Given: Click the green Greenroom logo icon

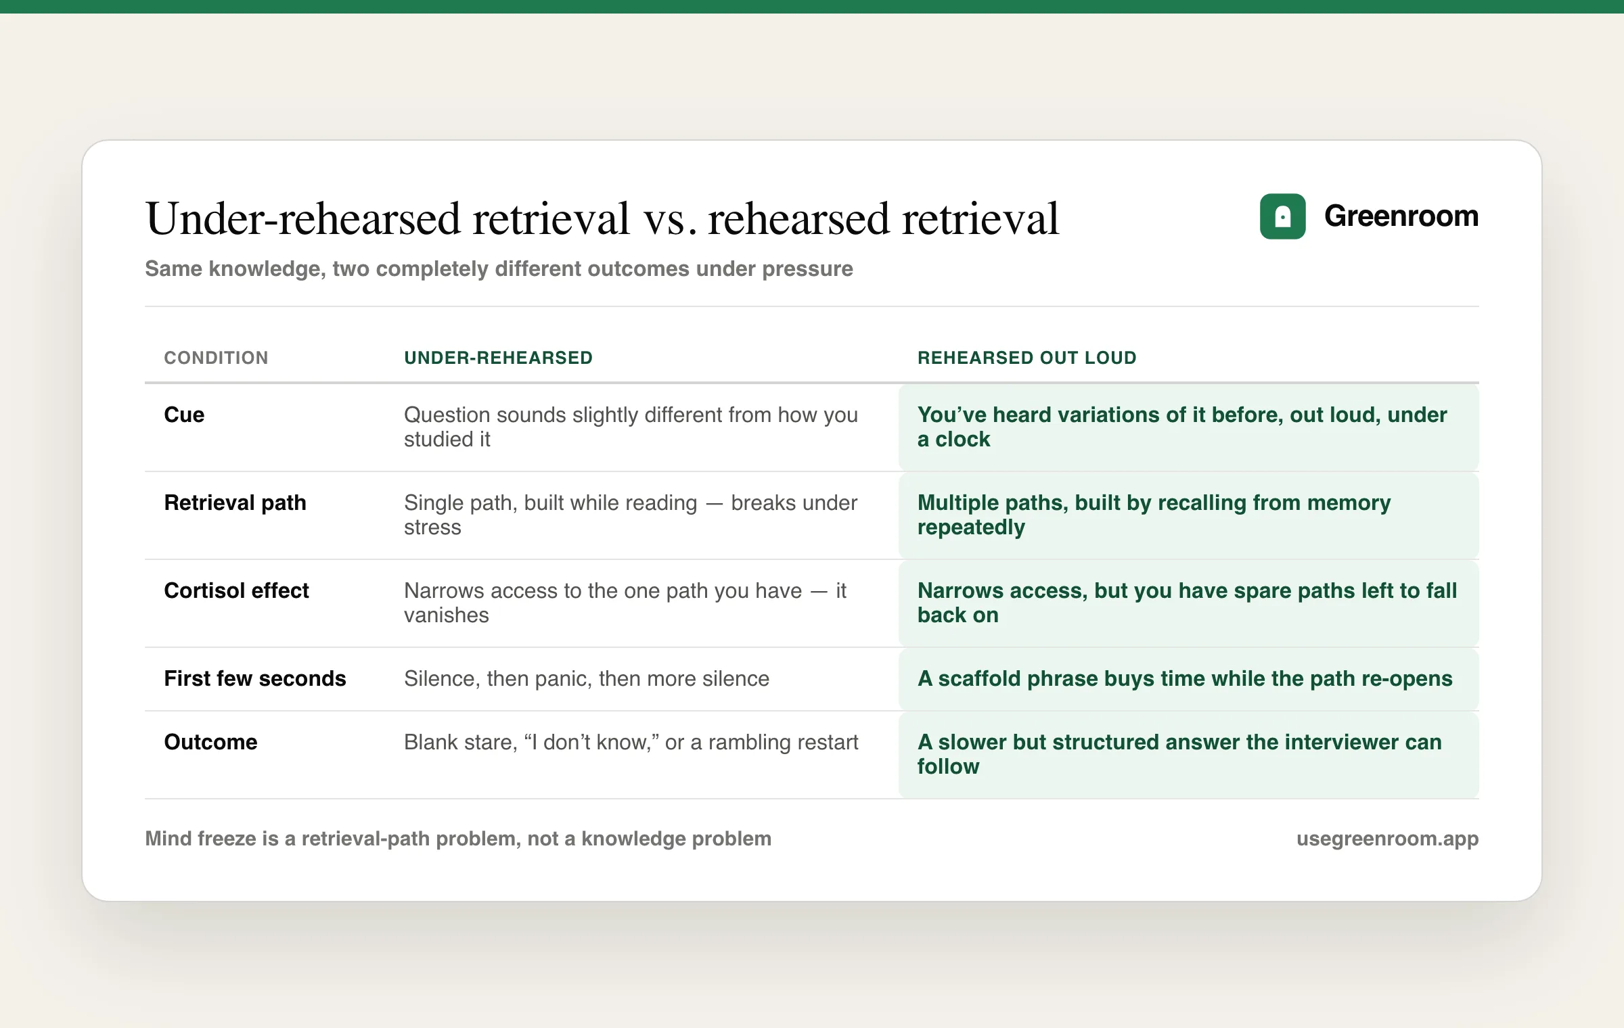Looking at the screenshot, I should coord(1282,216).
